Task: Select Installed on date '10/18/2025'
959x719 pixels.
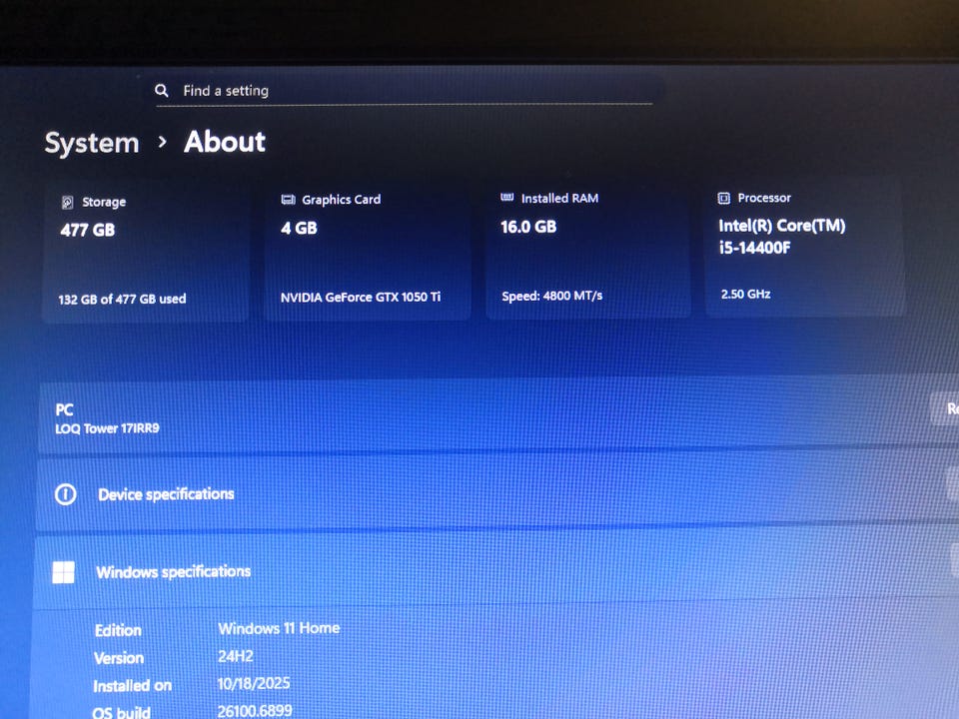Action: pos(254,683)
